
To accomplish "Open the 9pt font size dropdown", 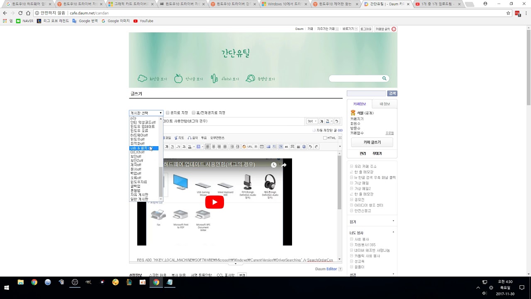I will [312, 121].
